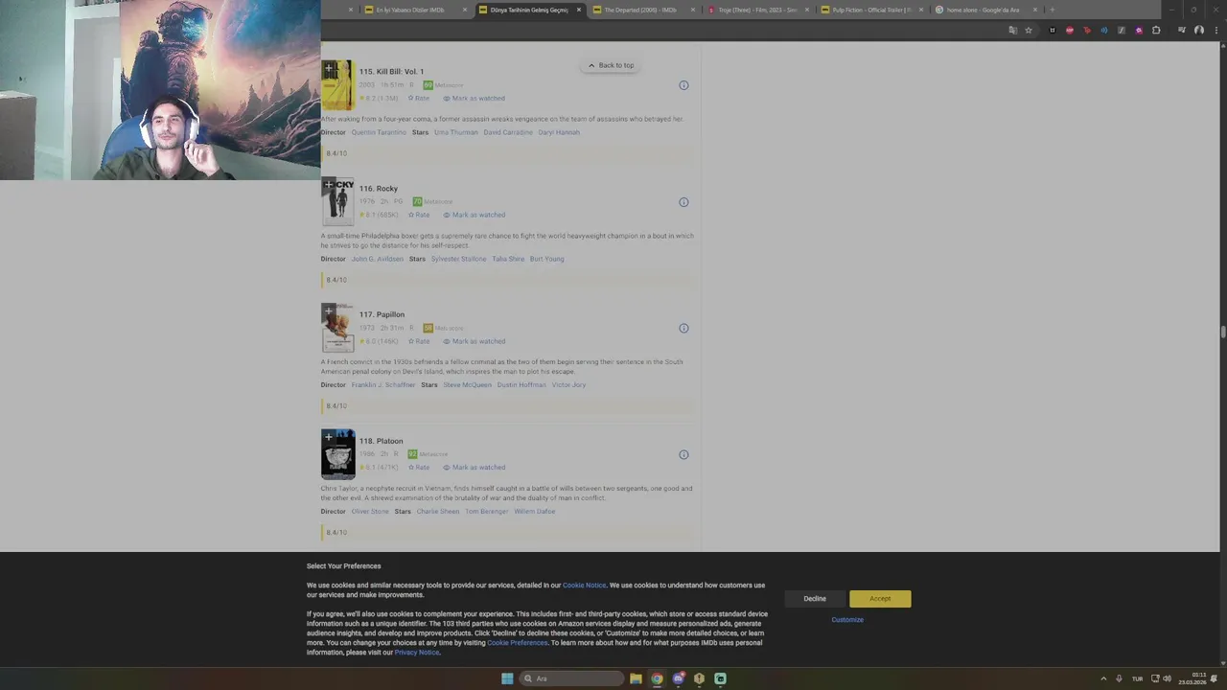
Task: Close the 'Dünya Tarihinin Gelmiş Geçmiş' tab
Action: [x=578, y=10]
